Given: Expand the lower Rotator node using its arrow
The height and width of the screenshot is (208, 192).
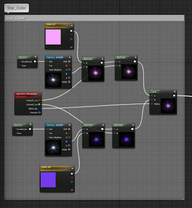Looking at the screenshot, I should [x=31, y=124].
